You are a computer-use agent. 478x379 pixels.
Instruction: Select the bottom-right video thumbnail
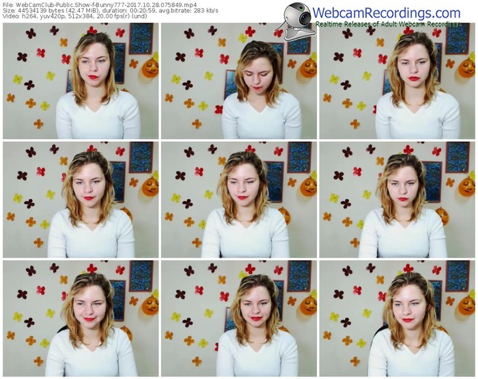(x=397, y=318)
